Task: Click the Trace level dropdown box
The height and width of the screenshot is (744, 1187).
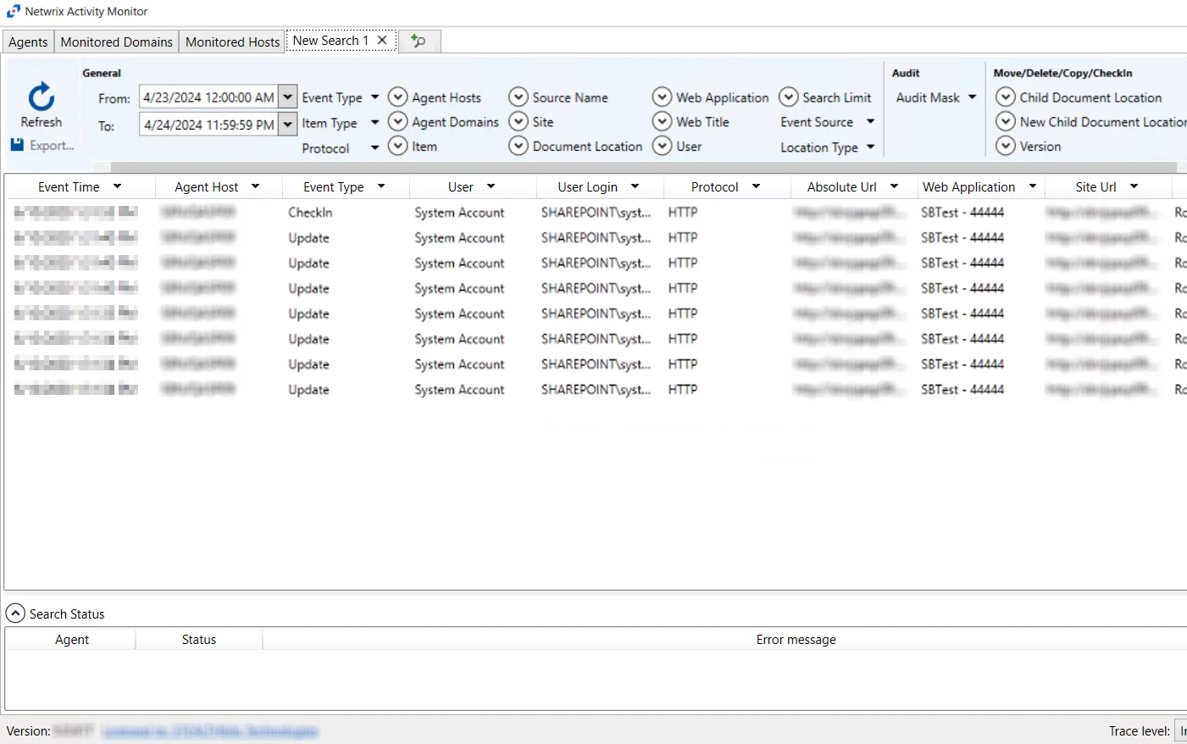Action: tap(1181, 730)
